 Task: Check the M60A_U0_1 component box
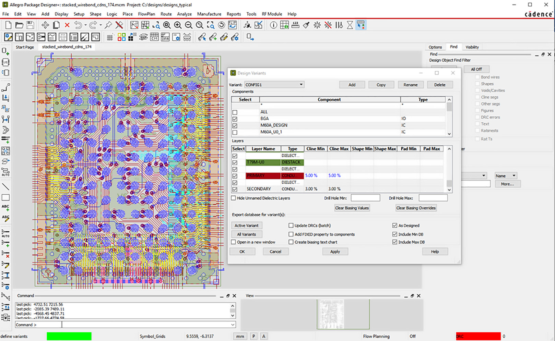(235, 132)
